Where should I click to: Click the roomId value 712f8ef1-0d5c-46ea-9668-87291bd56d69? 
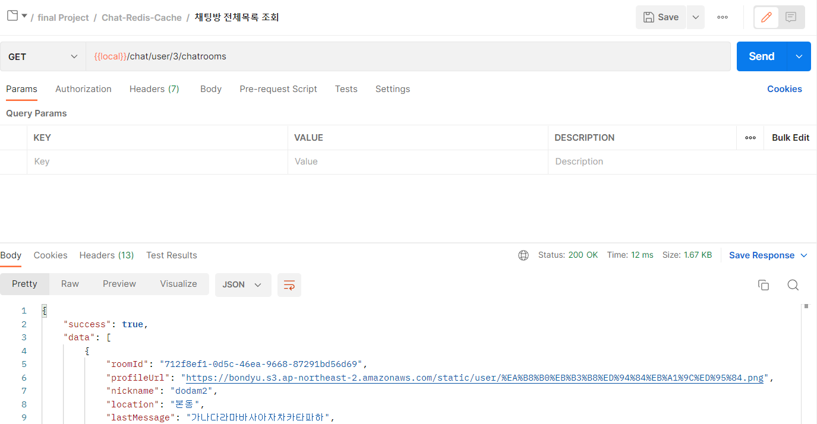[261, 364]
